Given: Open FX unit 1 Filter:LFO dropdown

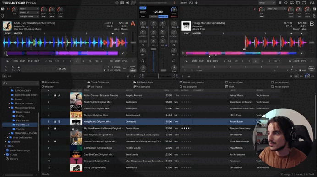Looking at the screenshot, I should pos(29,12).
